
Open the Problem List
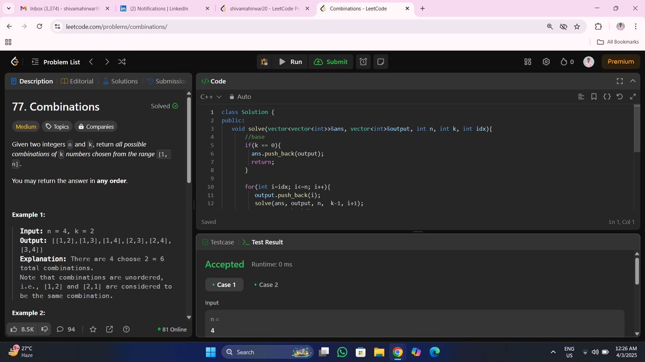coord(55,62)
